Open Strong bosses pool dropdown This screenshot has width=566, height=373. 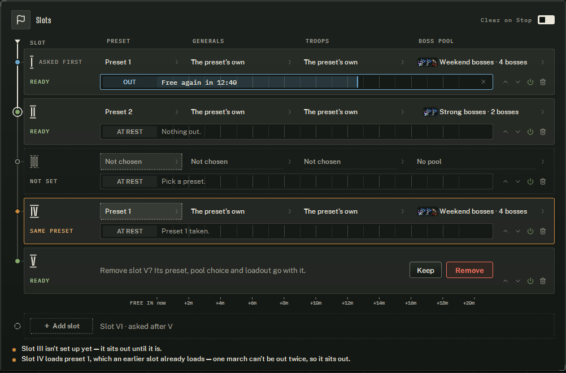click(481, 112)
